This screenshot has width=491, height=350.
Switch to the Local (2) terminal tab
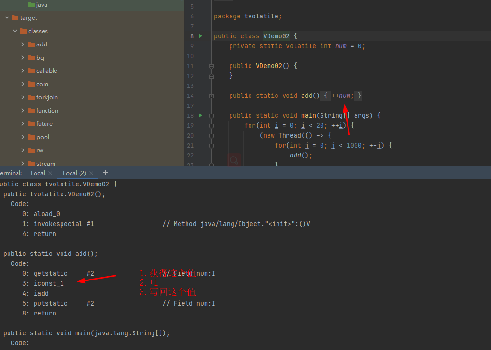pyautogui.click(x=74, y=173)
